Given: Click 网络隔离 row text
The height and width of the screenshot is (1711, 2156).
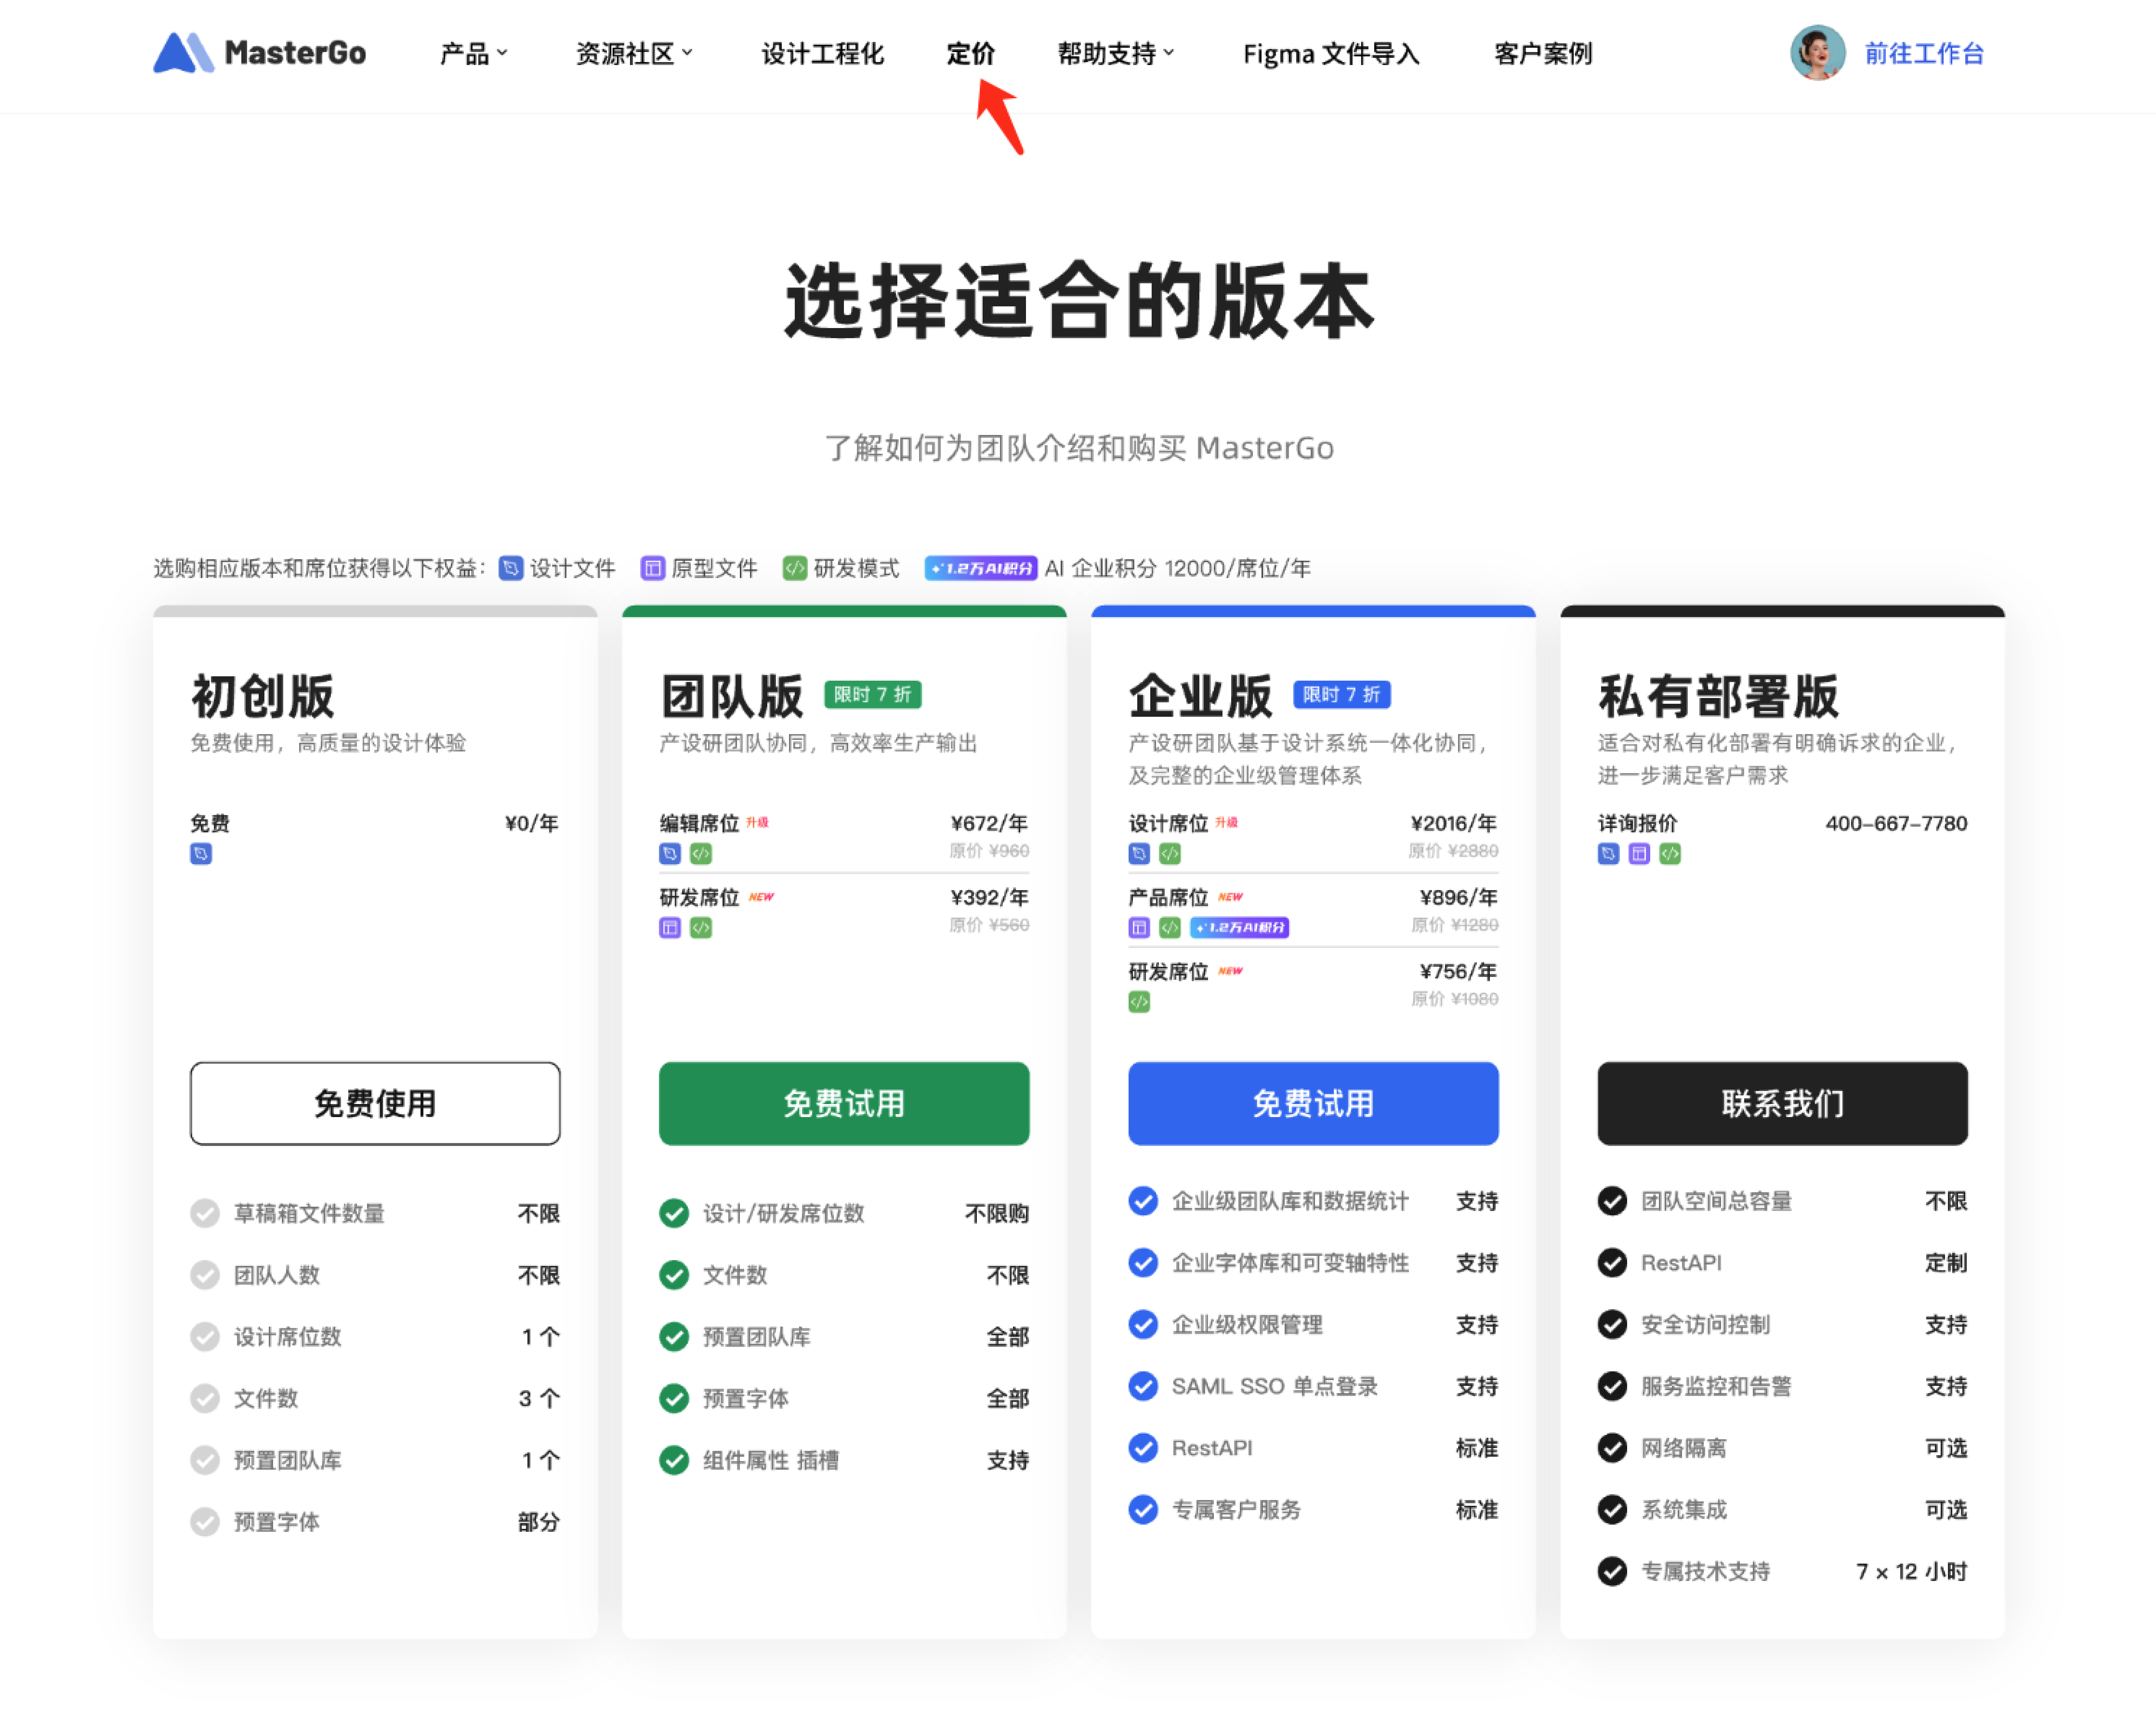Looking at the screenshot, I should pyautogui.click(x=1683, y=1448).
